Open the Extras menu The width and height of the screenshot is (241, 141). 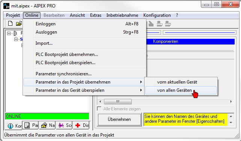point(96,15)
